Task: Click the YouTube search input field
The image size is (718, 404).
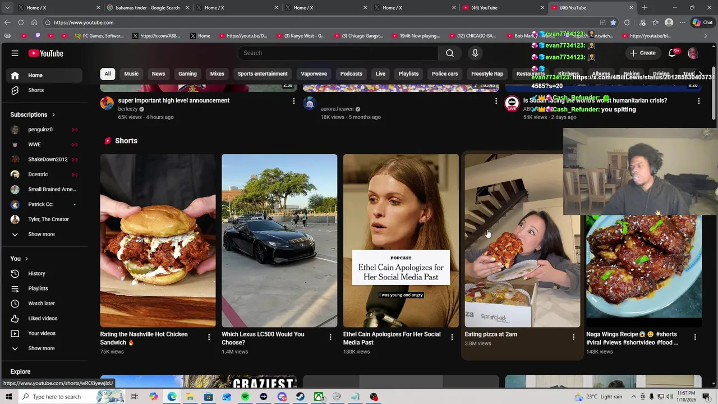Action: click(x=338, y=53)
